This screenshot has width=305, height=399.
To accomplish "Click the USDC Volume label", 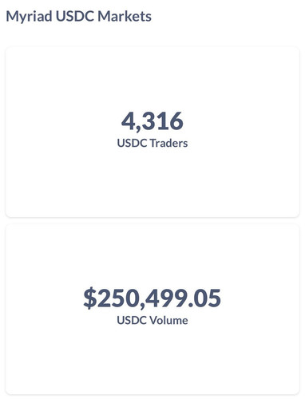I will pos(152,320).
